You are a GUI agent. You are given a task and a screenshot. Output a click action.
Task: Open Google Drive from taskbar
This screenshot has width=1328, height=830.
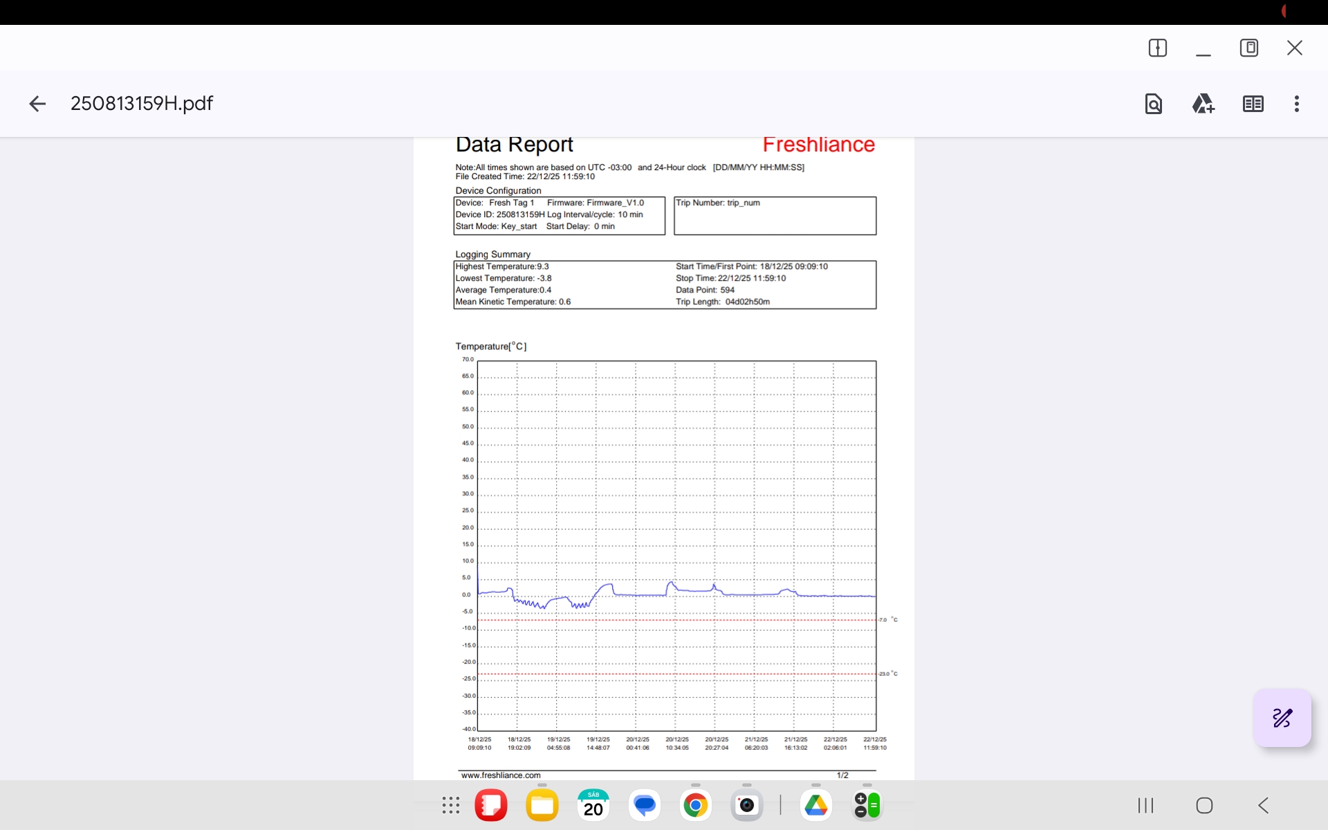tap(816, 805)
